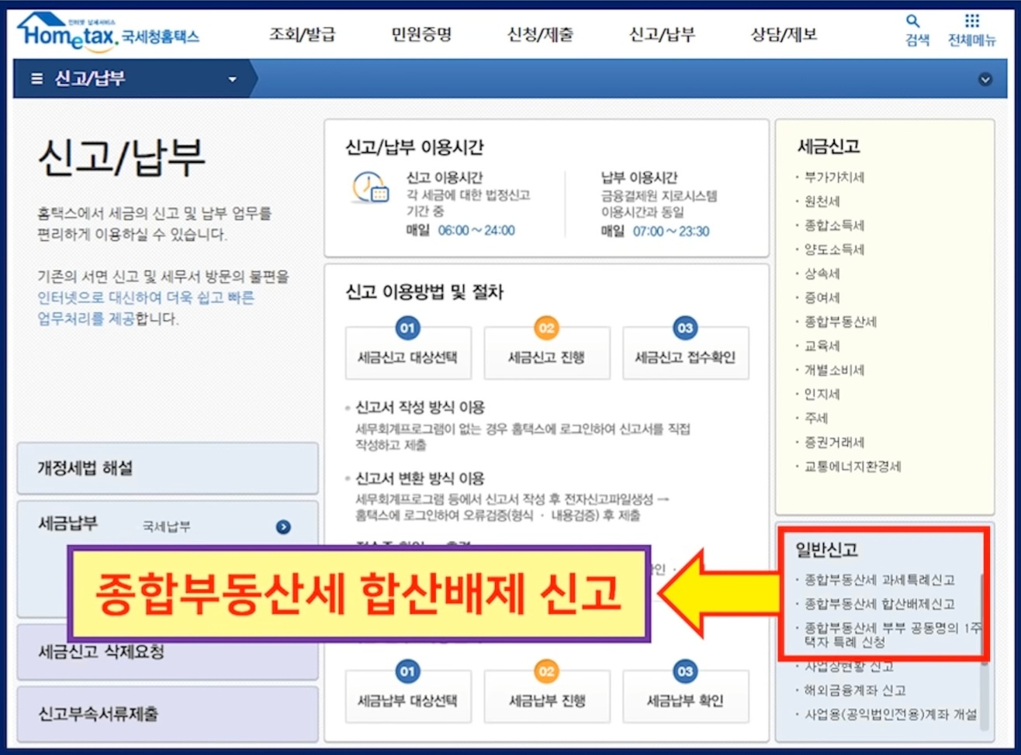Open the 종합소득세 link
1021x755 pixels.
(834, 226)
